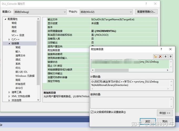179x131 pixels.
Task: Select 系统 under 链接器
Action: click(18, 64)
